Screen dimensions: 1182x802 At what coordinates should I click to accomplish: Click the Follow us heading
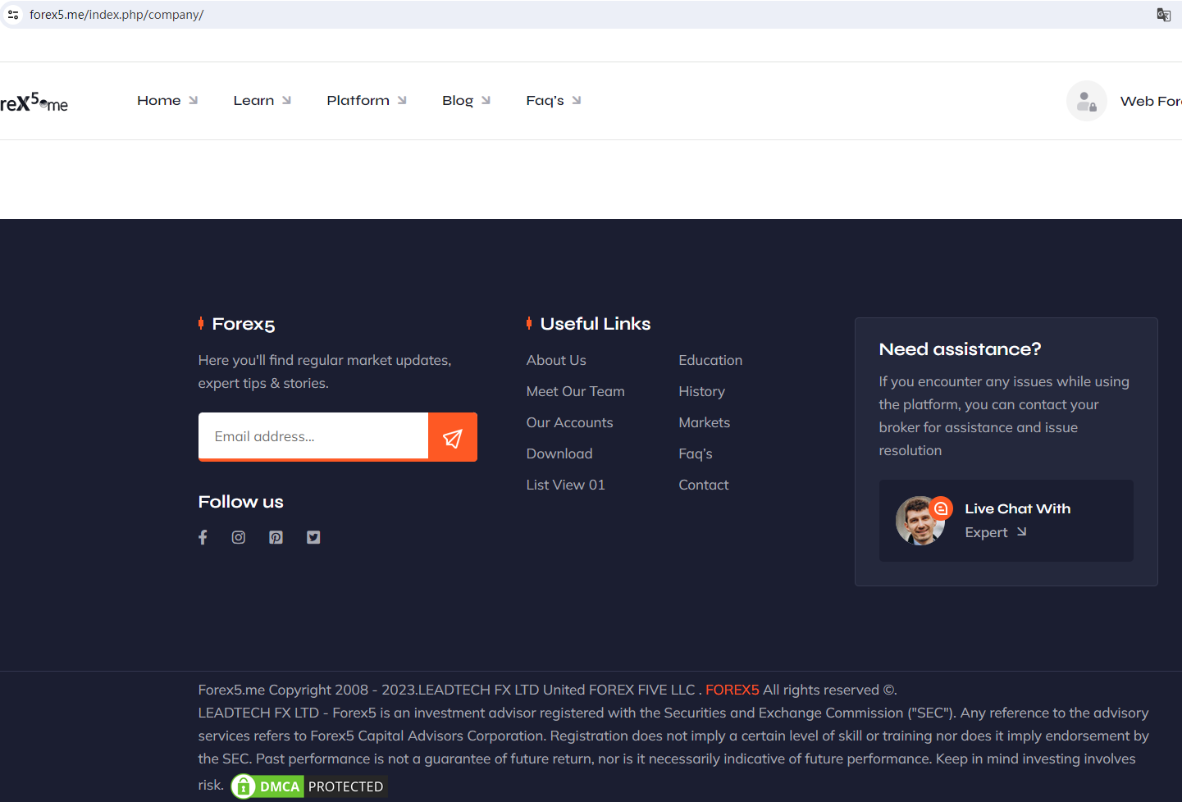pyautogui.click(x=241, y=502)
